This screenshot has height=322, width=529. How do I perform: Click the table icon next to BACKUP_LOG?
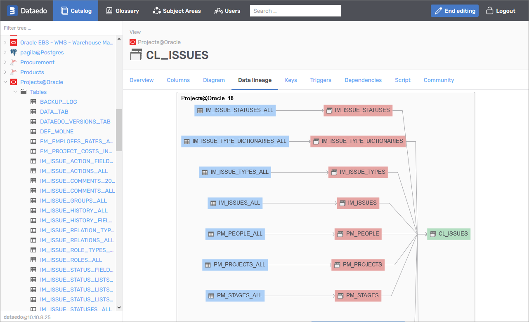[x=33, y=102]
